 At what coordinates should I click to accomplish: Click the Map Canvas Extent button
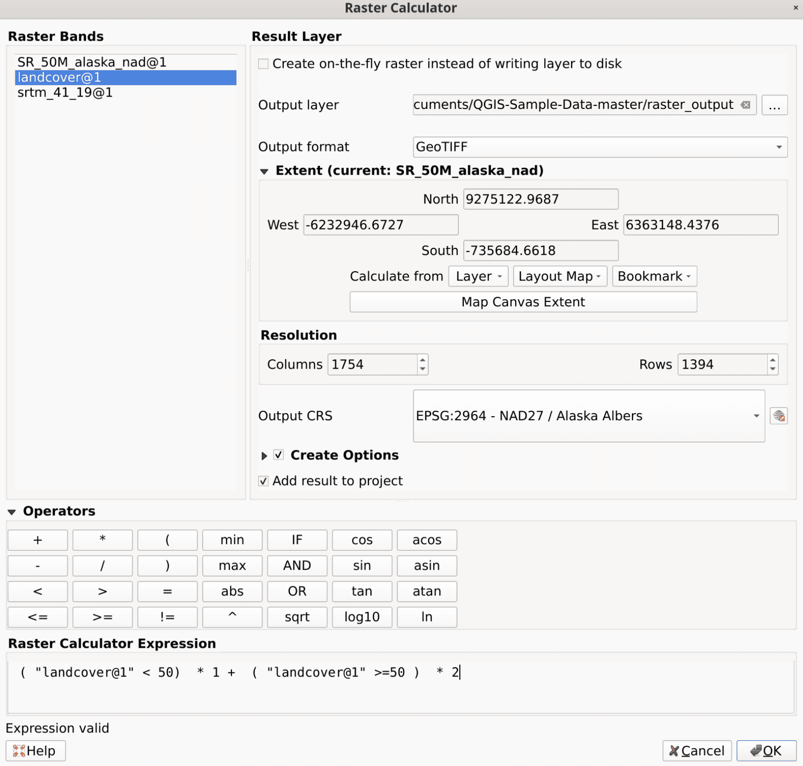click(x=523, y=302)
